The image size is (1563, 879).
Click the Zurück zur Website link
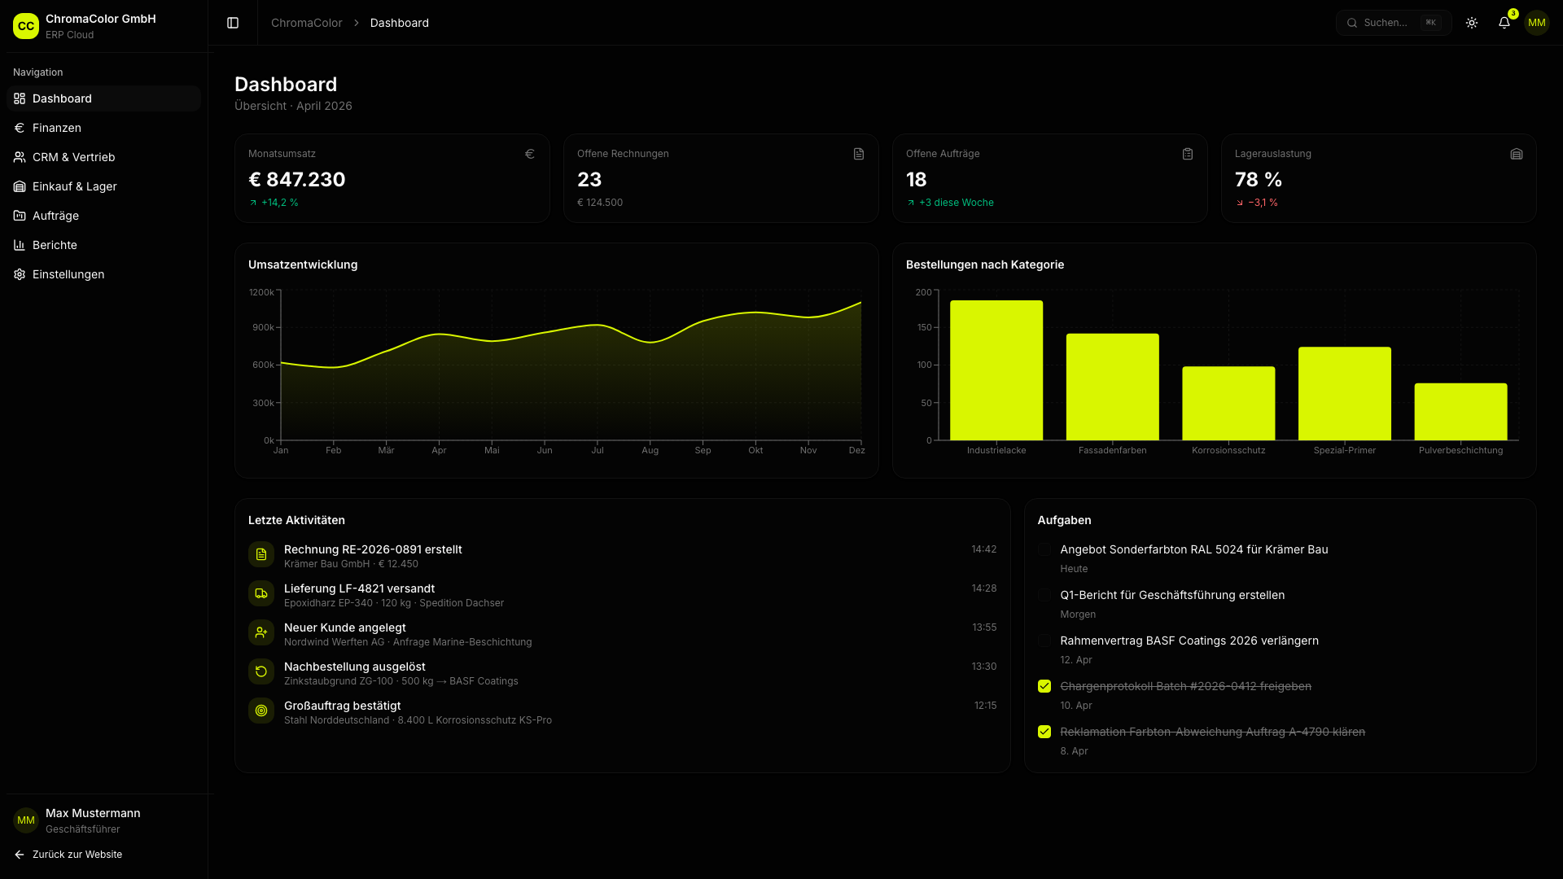(x=77, y=855)
